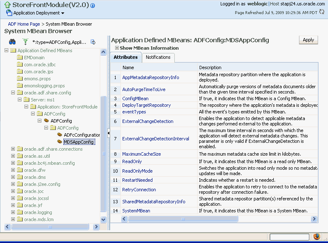
Task: Refresh the page with the refresh icon
Action: tap(322, 12)
